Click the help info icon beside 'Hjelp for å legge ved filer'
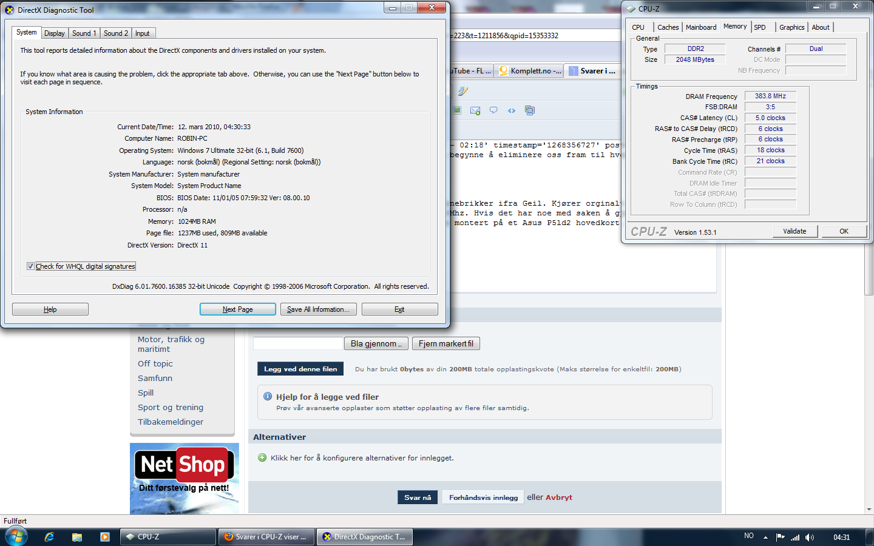The width and height of the screenshot is (874, 546). (x=268, y=396)
